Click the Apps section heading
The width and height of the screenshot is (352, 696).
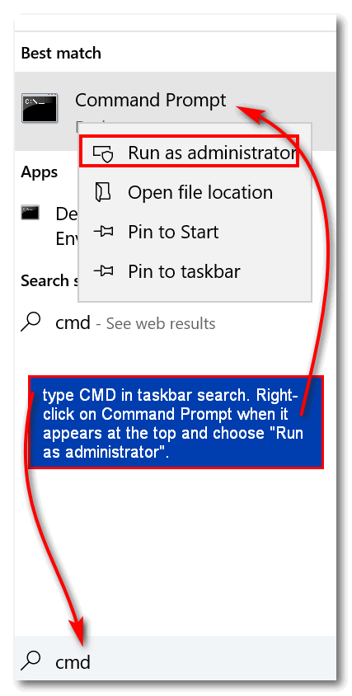pos(39,172)
